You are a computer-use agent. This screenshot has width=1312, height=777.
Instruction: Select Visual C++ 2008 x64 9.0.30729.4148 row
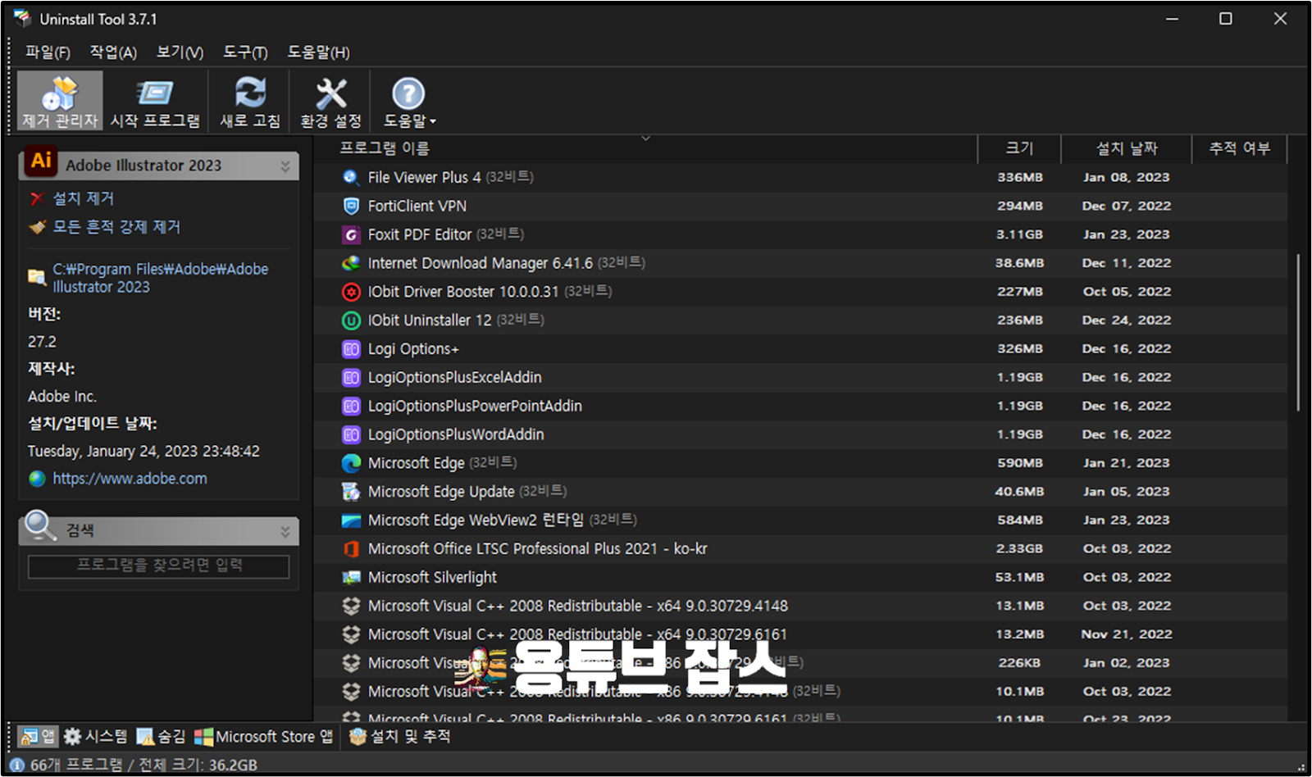tap(800, 606)
